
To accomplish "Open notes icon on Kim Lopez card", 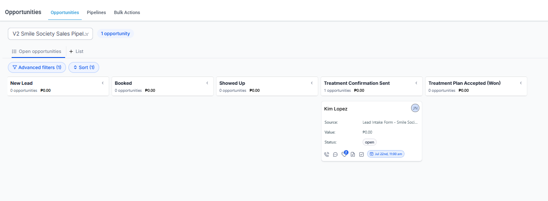I will pyautogui.click(x=353, y=154).
